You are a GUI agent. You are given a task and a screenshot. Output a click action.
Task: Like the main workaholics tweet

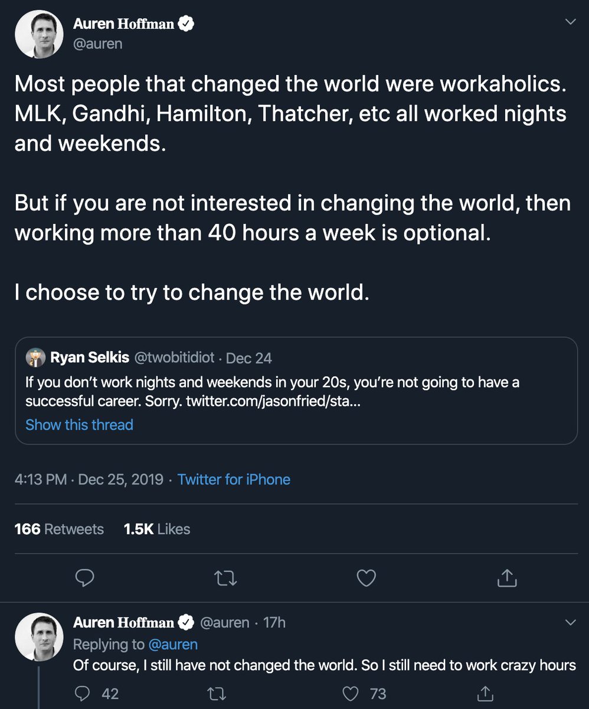tap(366, 578)
